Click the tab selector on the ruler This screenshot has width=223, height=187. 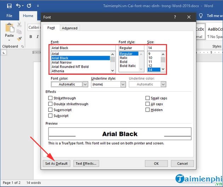4,53
